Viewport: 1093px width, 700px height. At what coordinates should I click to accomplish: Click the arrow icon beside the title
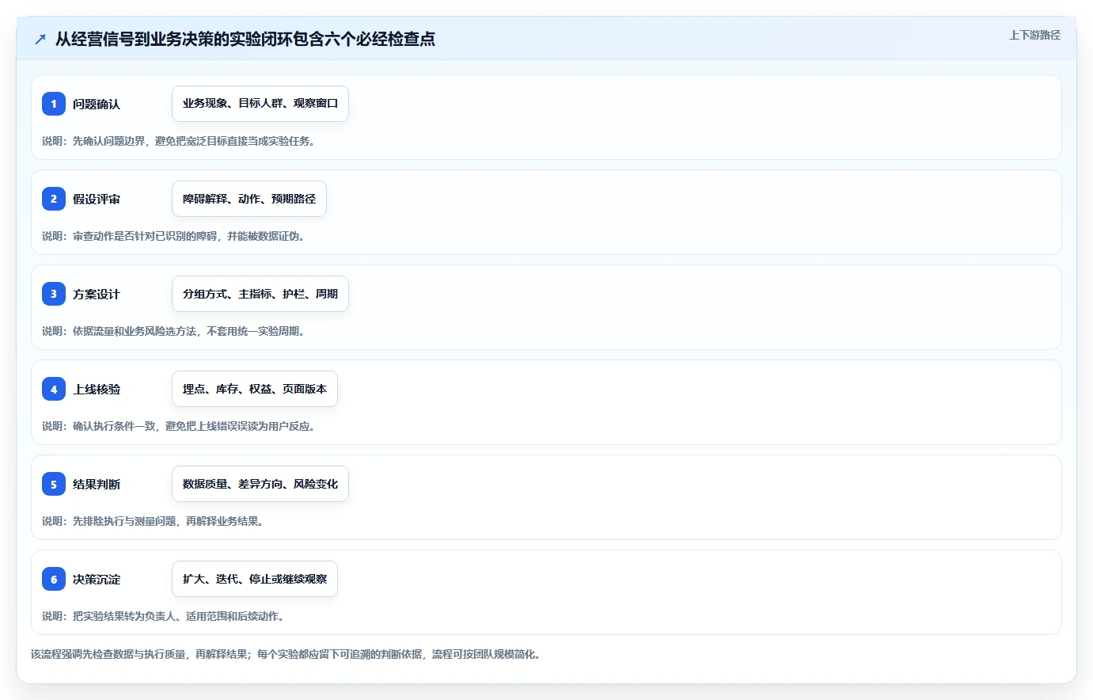click(x=40, y=39)
